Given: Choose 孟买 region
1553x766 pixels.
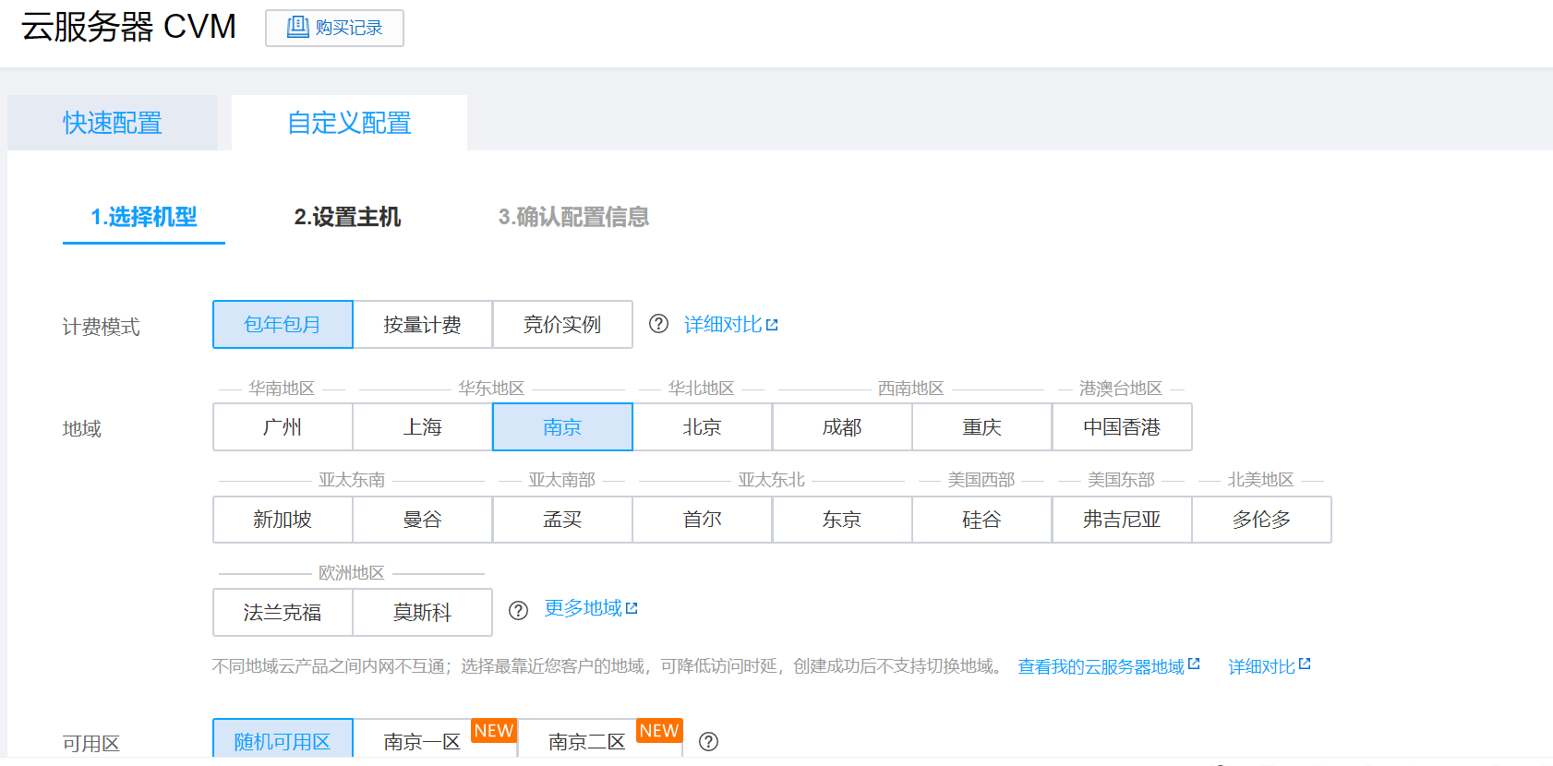Looking at the screenshot, I should (x=562, y=520).
